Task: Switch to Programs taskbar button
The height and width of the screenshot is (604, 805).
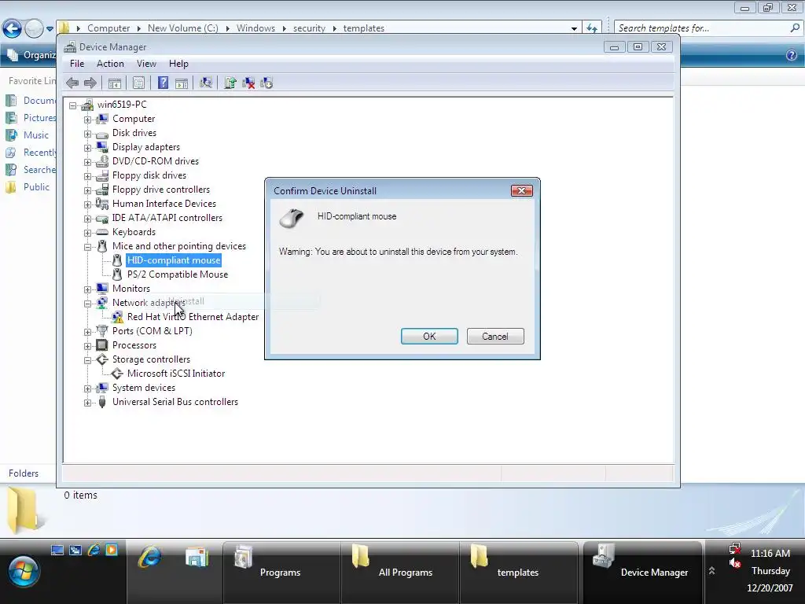Action: tap(281, 573)
